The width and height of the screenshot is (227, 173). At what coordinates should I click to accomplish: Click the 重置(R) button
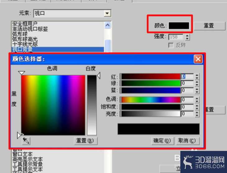pyautogui.click(x=86, y=141)
